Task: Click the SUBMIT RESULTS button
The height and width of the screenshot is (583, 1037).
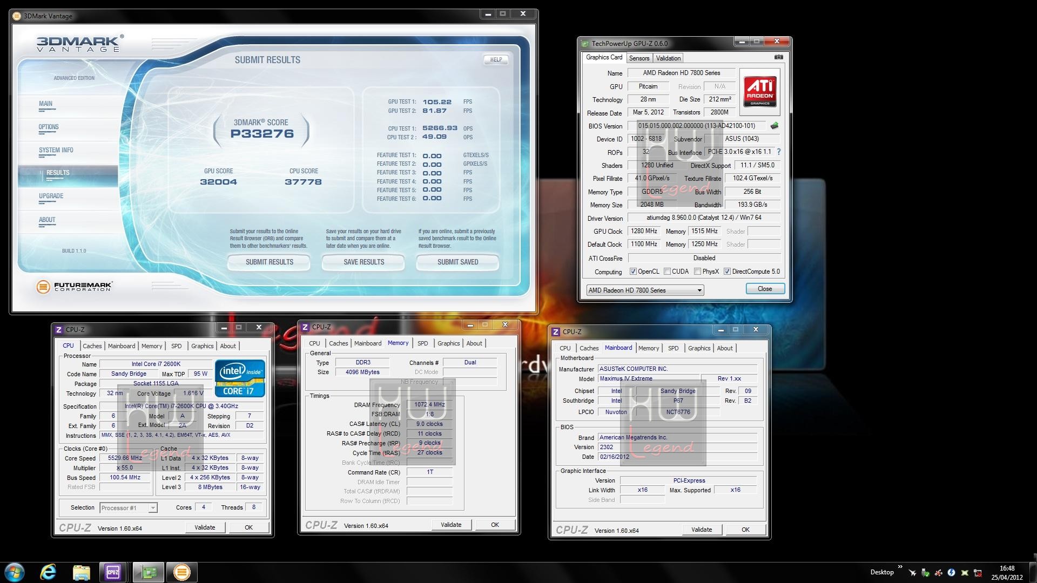Action: point(269,262)
